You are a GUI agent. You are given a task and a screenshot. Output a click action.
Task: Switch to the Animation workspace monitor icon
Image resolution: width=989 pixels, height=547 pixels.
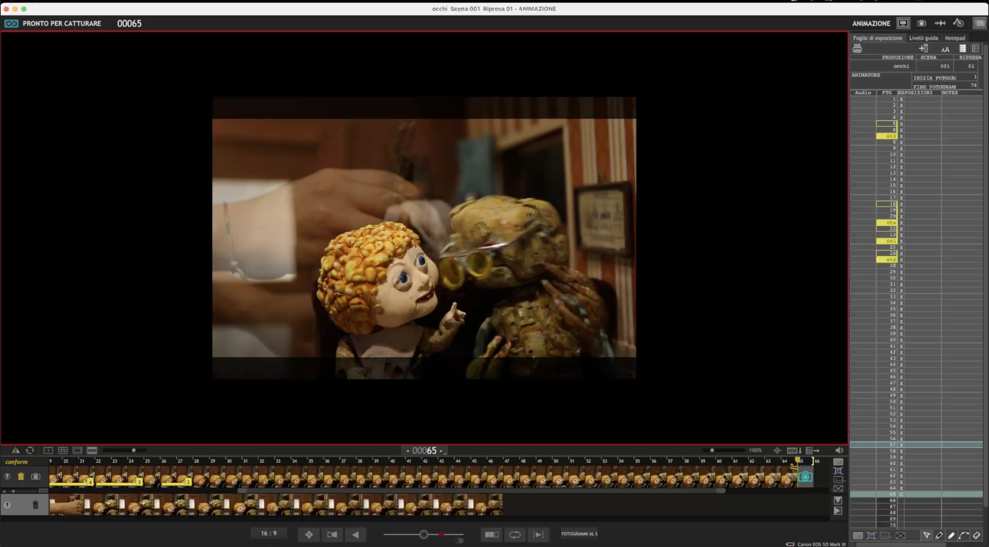(x=903, y=23)
